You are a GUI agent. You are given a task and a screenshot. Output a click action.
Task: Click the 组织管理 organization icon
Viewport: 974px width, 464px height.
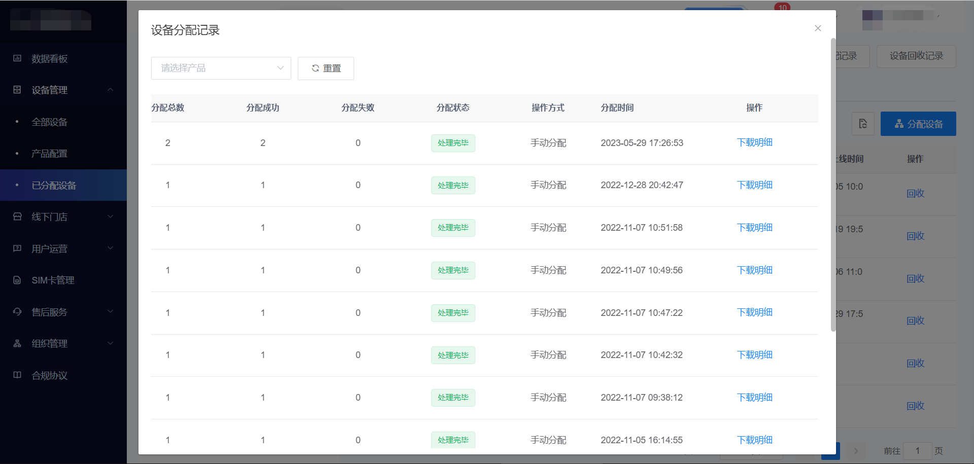(17, 343)
